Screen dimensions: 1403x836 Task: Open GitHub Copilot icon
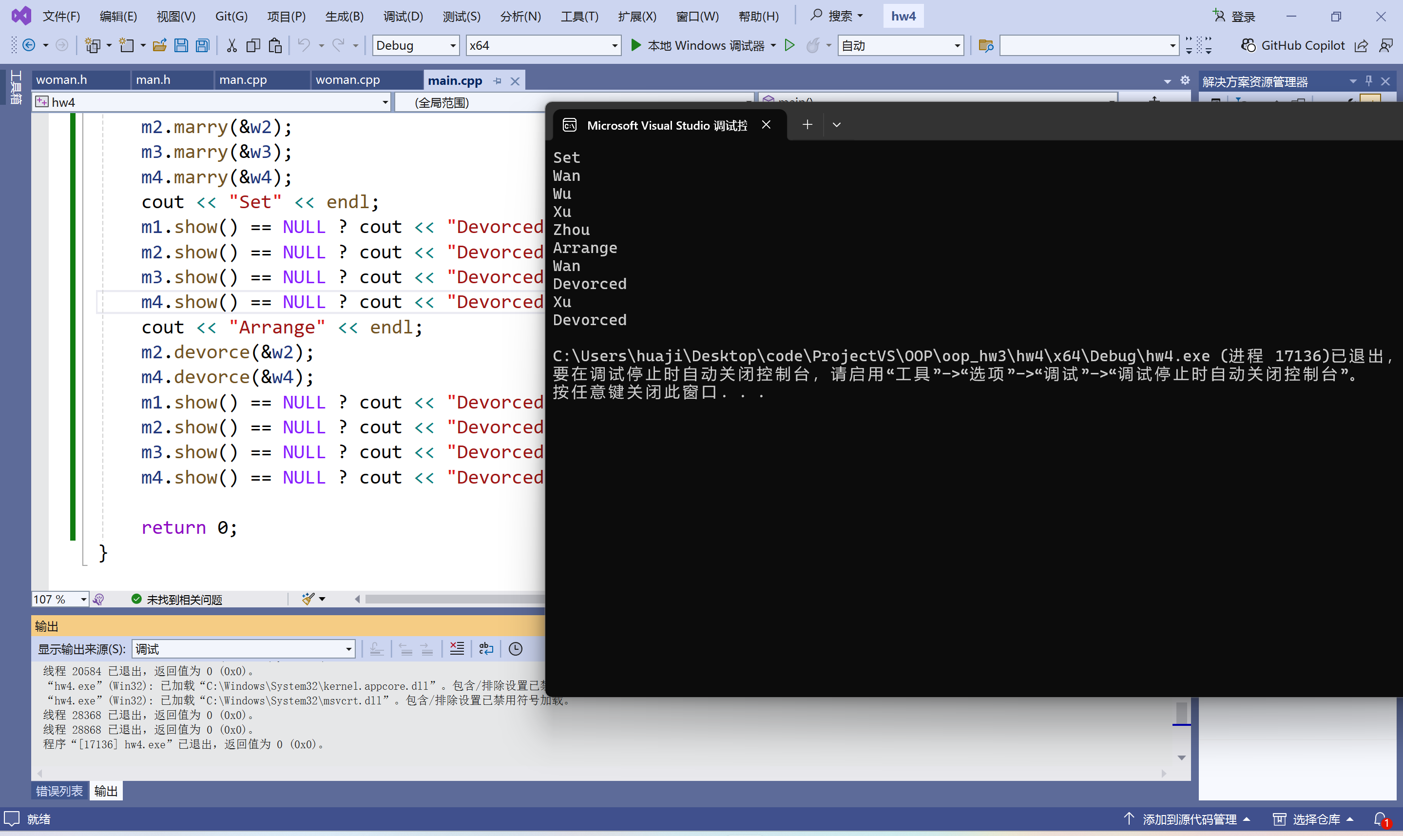(1248, 46)
